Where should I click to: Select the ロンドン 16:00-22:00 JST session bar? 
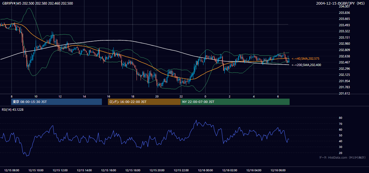[x=144, y=102]
